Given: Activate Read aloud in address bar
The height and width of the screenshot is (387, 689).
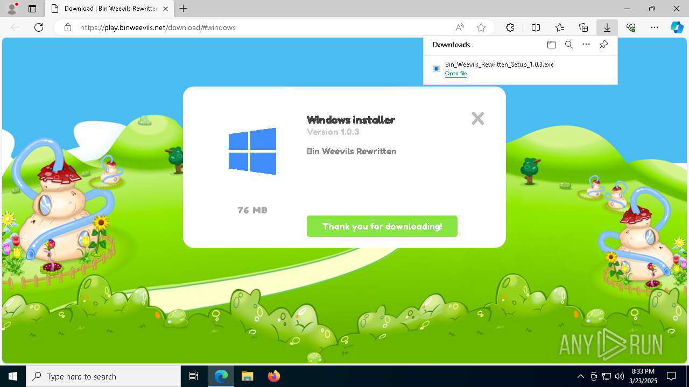Looking at the screenshot, I should (460, 27).
